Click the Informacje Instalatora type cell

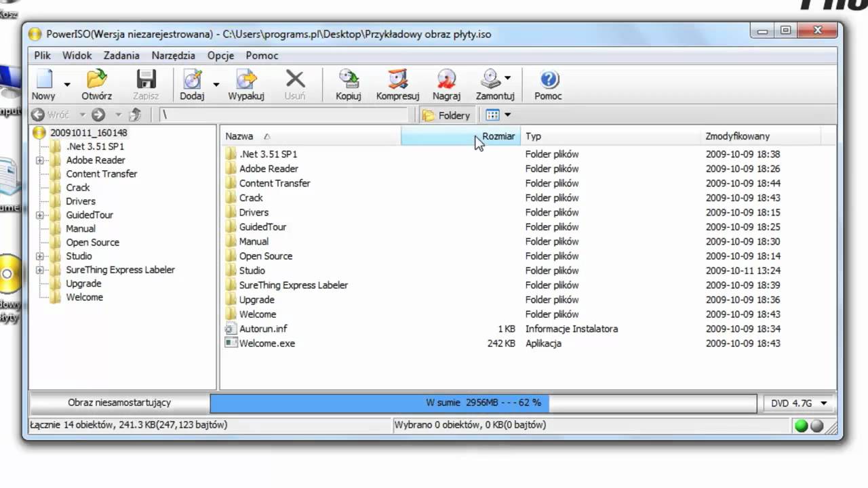tap(572, 329)
